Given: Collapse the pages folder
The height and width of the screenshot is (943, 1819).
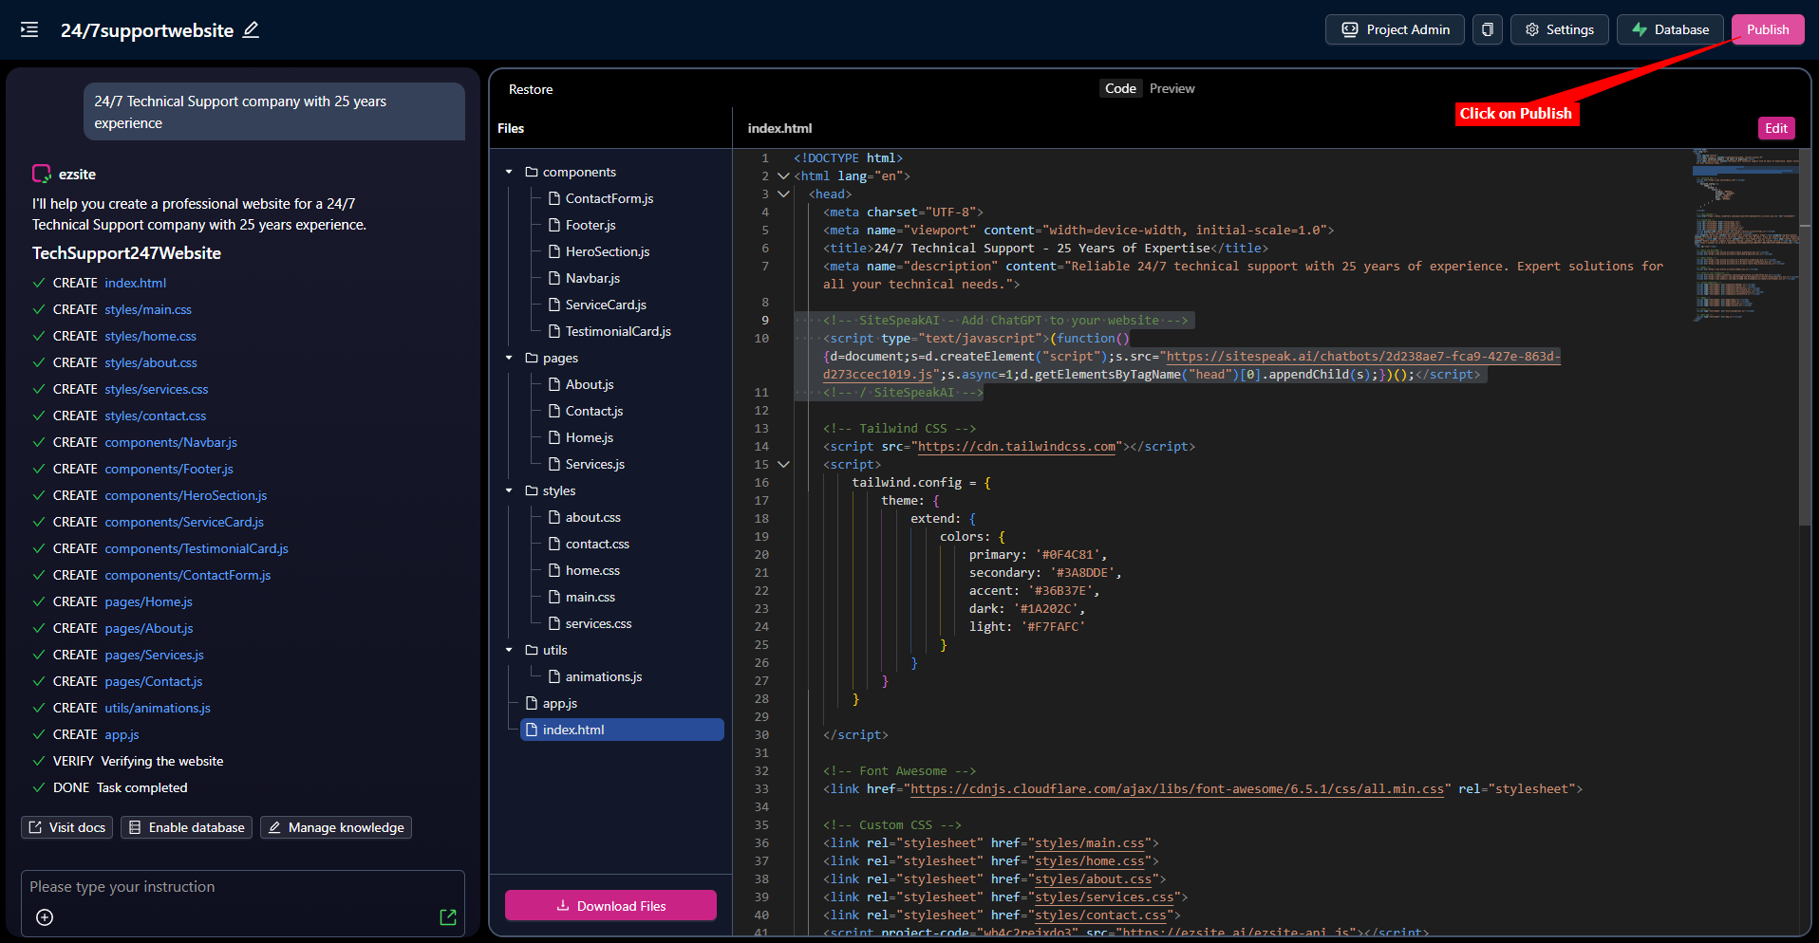Looking at the screenshot, I should [509, 358].
